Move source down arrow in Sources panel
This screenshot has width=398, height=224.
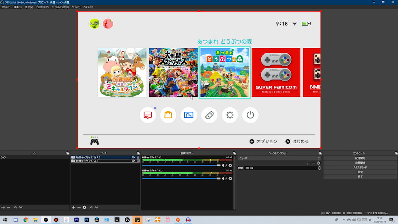[97, 207]
